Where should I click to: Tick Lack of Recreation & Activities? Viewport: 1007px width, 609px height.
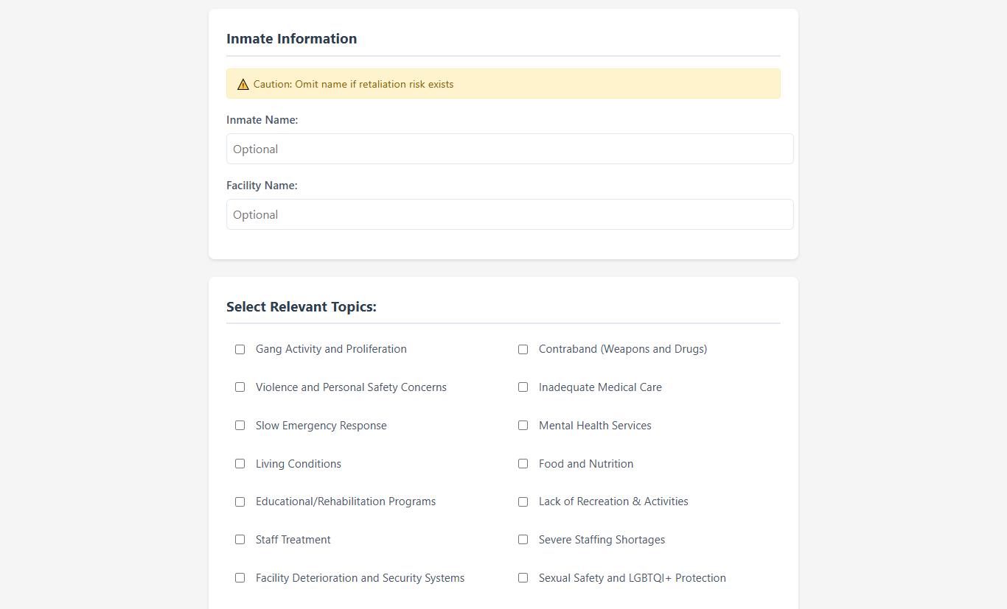click(x=523, y=501)
